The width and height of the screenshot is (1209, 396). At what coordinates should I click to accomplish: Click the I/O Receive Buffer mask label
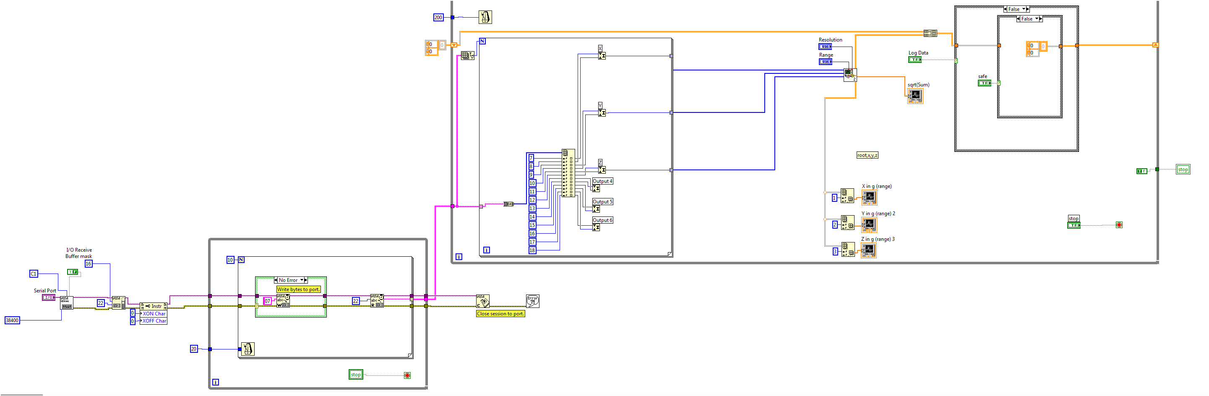coord(79,253)
